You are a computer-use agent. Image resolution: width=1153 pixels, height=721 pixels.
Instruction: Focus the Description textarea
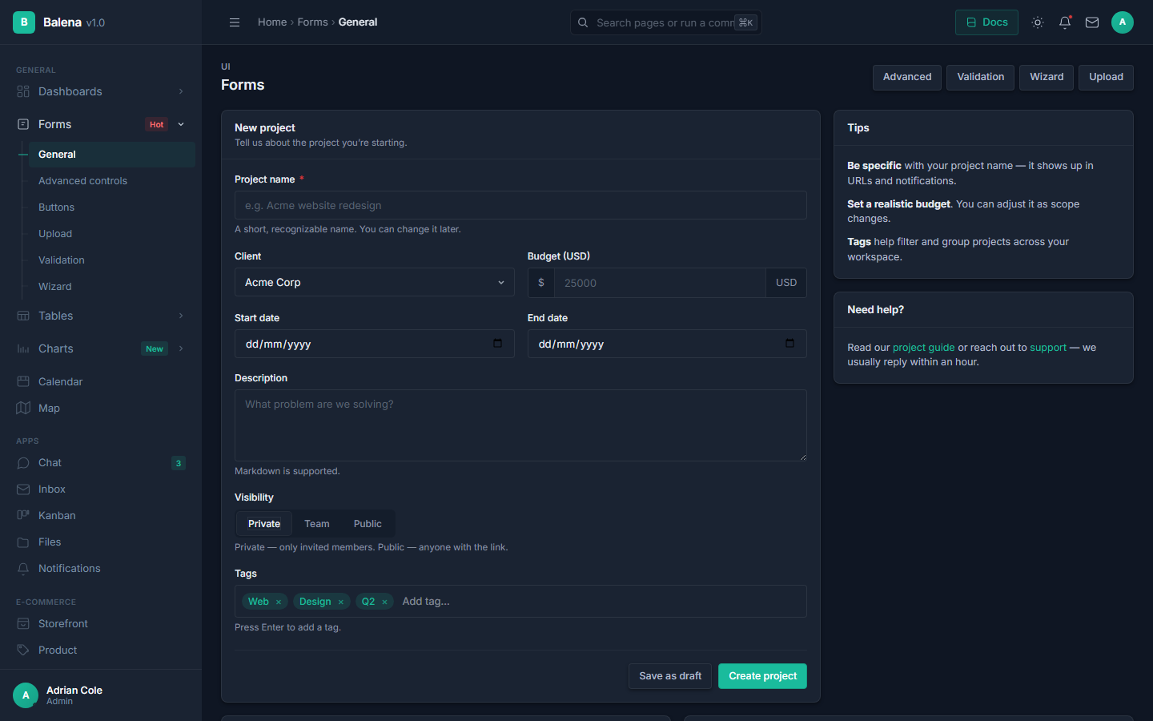click(520, 425)
